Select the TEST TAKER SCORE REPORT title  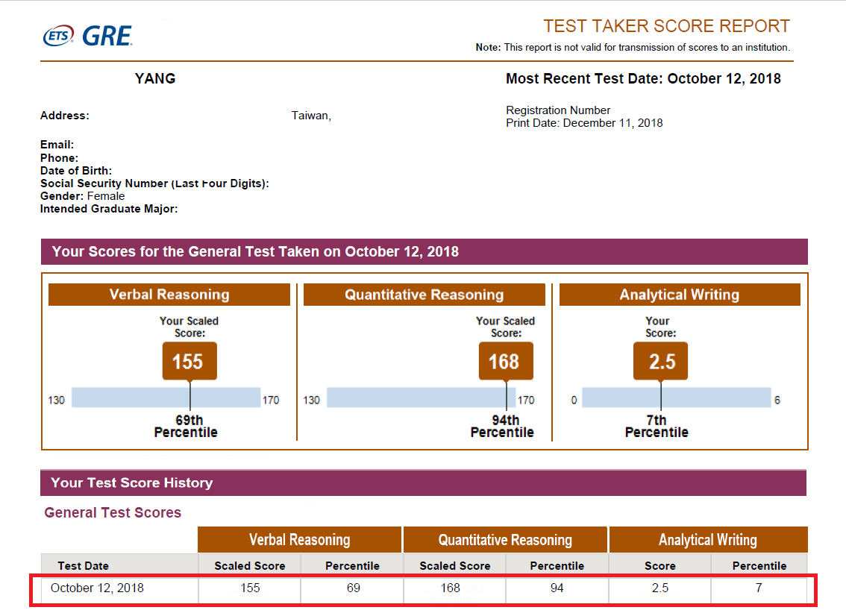click(x=666, y=26)
